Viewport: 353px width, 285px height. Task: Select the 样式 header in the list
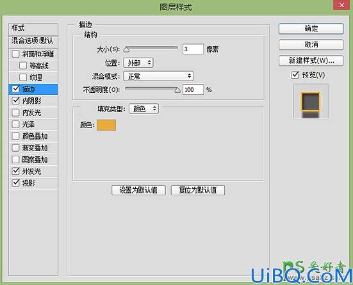pyautogui.click(x=33, y=29)
